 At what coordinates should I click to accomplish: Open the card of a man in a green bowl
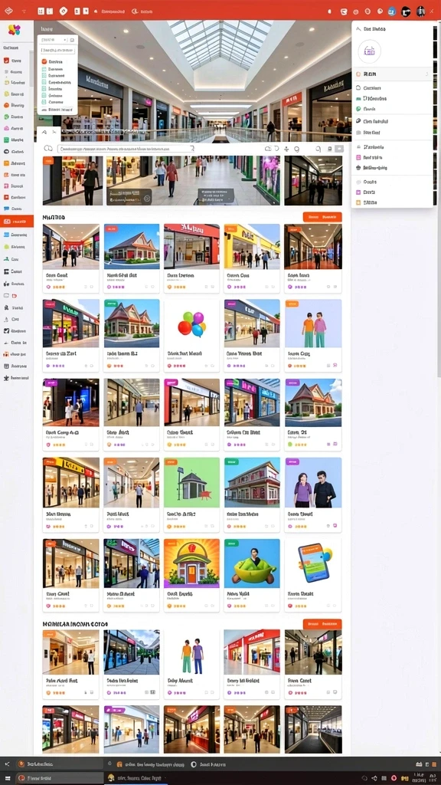(x=252, y=575)
